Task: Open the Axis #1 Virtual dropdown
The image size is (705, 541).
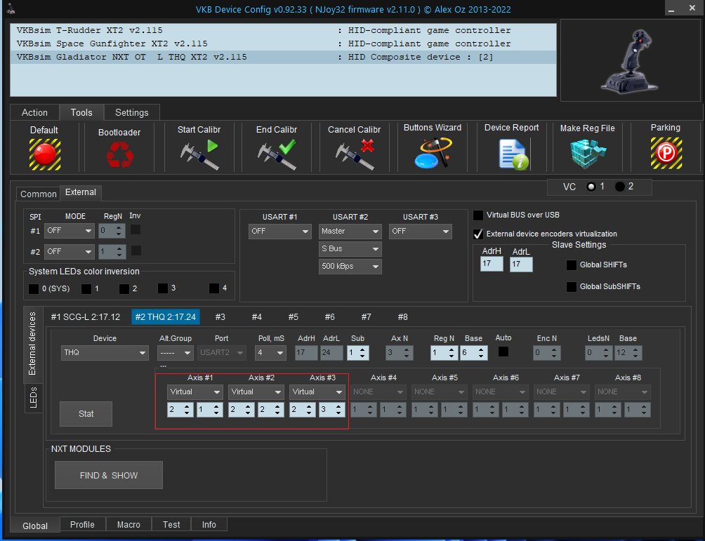Action: tap(195, 392)
